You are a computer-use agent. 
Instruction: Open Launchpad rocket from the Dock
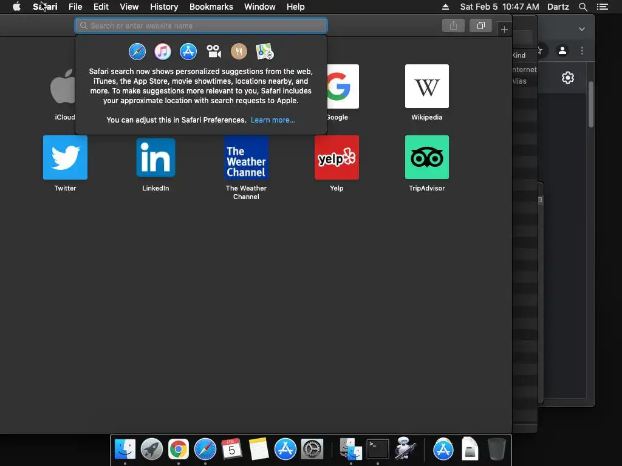click(x=151, y=449)
